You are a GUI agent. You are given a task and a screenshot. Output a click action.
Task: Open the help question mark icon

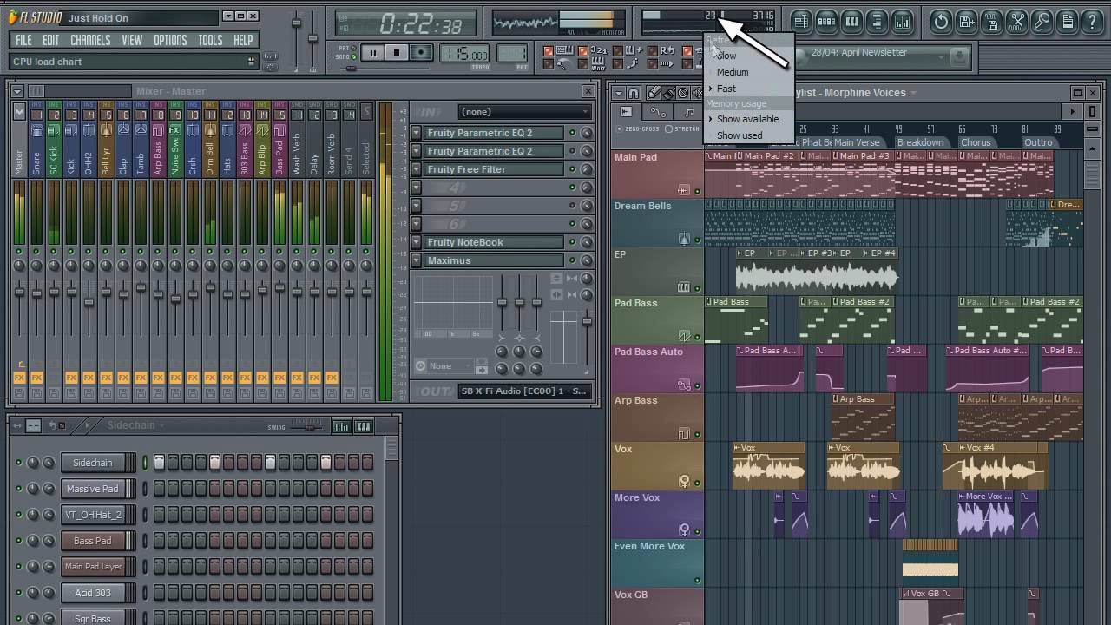(1092, 21)
